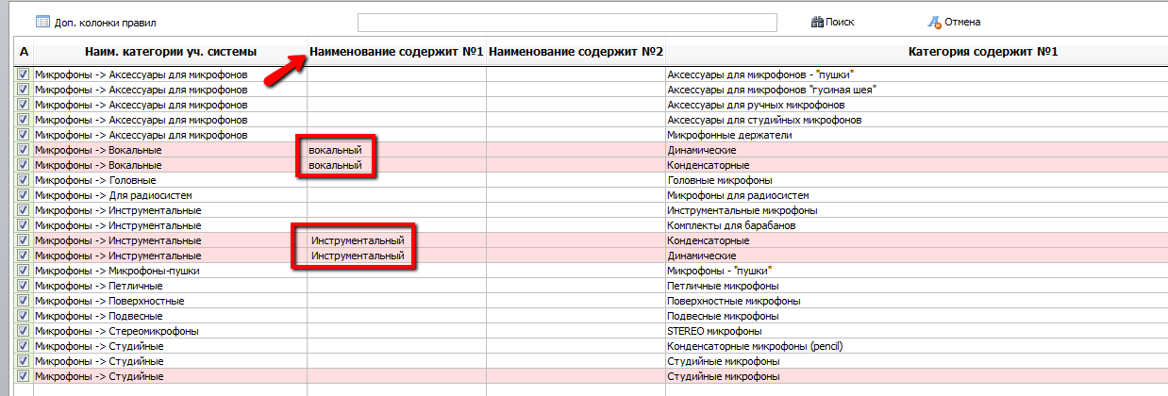1168x396 pixels.
Task: Click 'Наименование содержит №2' column header
Action: pos(576,52)
